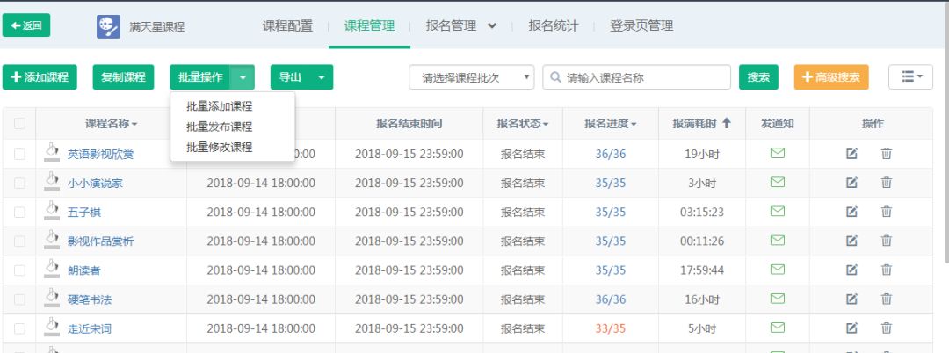The height and width of the screenshot is (353, 949).
Task: Edit the 英语影视欣赏 course
Action: coord(851,154)
